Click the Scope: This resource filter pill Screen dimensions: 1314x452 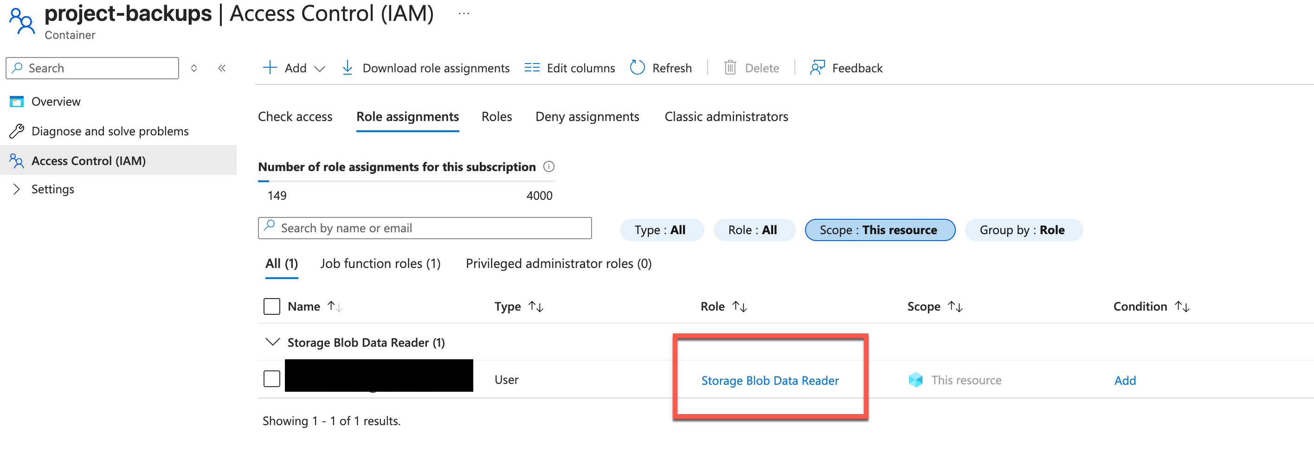pyautogui.click(x=879, y=230)
